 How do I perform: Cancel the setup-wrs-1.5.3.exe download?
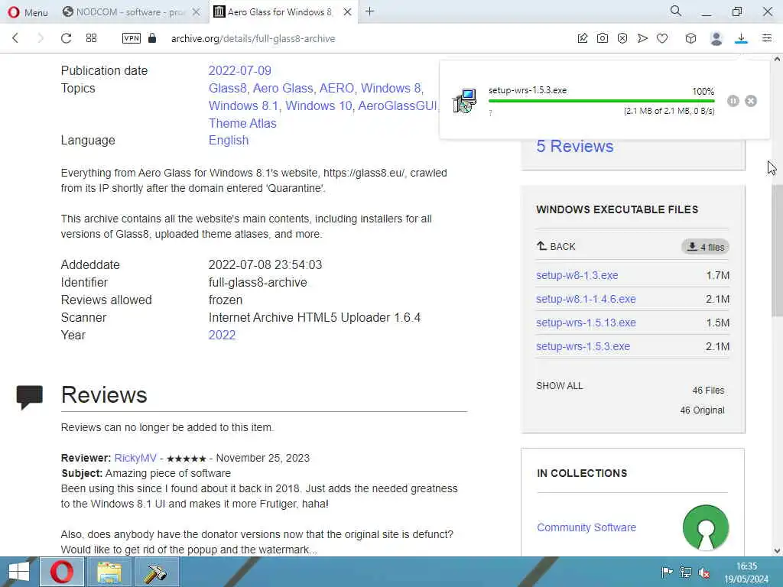(x=751, y=101)
